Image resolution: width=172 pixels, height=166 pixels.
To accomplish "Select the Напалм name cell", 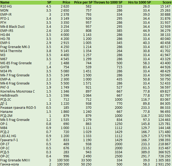I will (x=6, y=111).
